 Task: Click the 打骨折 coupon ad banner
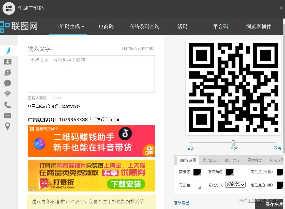(91, 175)
